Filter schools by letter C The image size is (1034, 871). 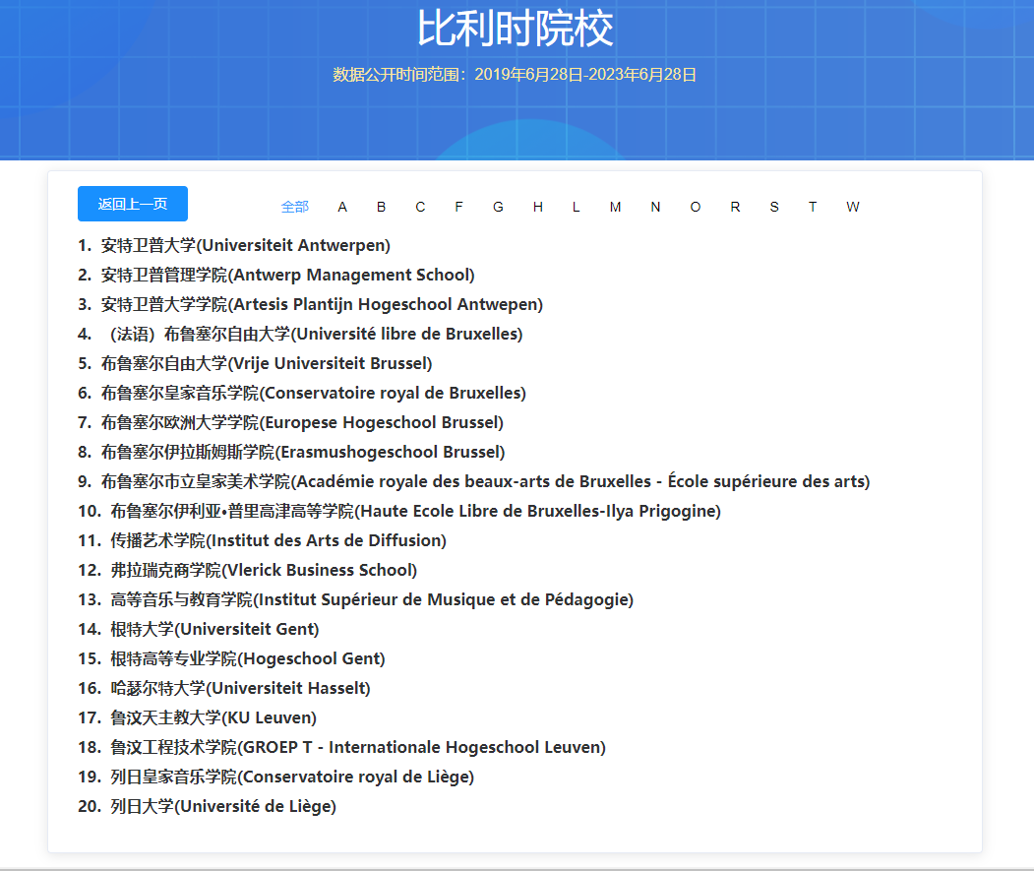click(x=420, y=208)
